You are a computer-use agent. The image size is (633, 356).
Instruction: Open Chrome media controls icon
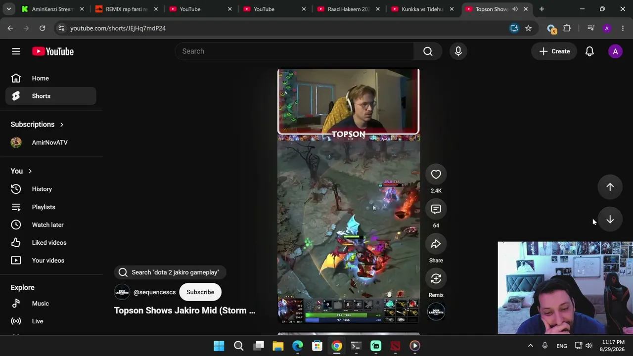pyautogui.click(x=591, y=28)
